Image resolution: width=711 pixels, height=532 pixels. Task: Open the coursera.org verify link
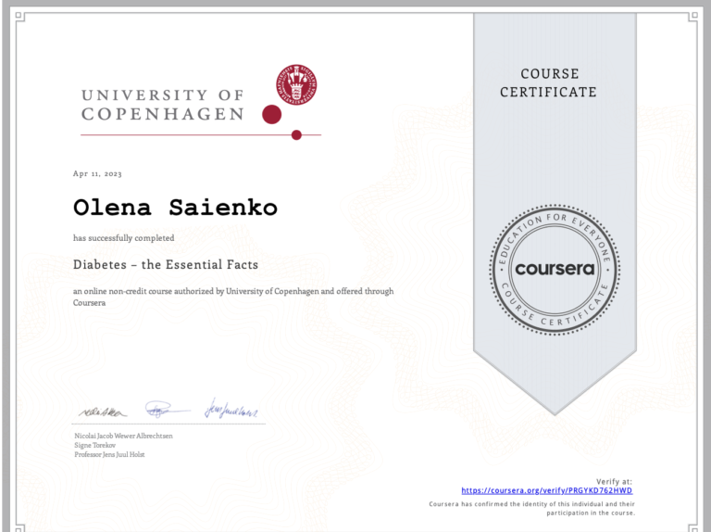coord(546,490)
